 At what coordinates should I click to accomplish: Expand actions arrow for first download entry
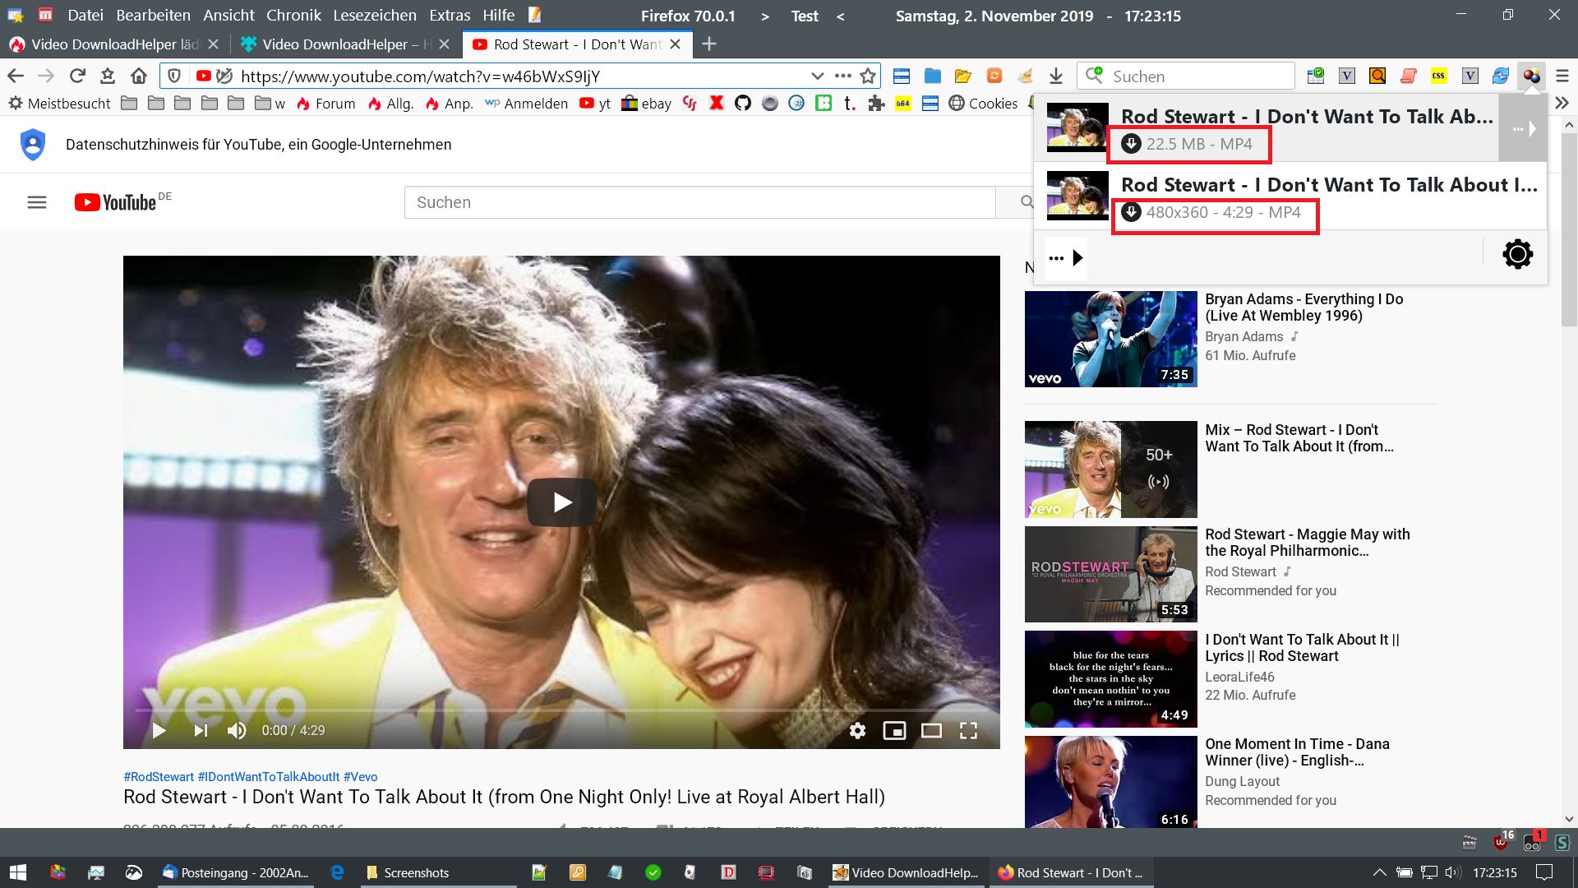[x=1523, y=129]
